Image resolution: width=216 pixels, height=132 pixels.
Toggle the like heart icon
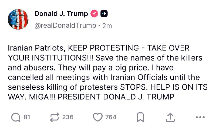tap(97, 117)
